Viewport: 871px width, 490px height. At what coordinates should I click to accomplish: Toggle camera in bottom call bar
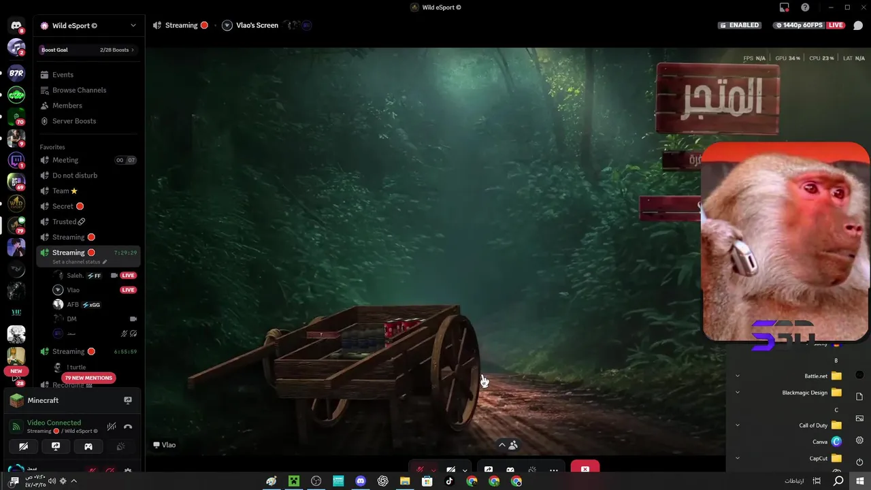coord(450,470)
